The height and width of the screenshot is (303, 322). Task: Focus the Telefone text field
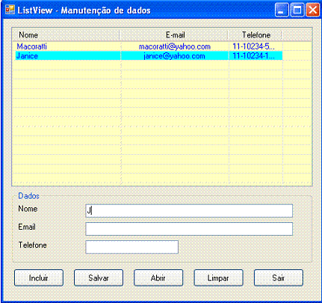[x=132, y=247]
